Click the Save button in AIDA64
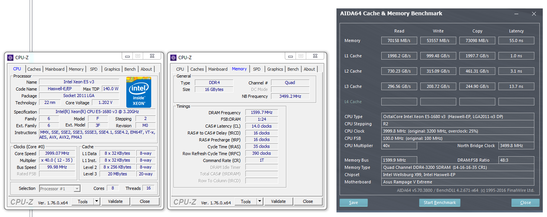This screenshot has height=217, width=547. (x=353, y=202)
